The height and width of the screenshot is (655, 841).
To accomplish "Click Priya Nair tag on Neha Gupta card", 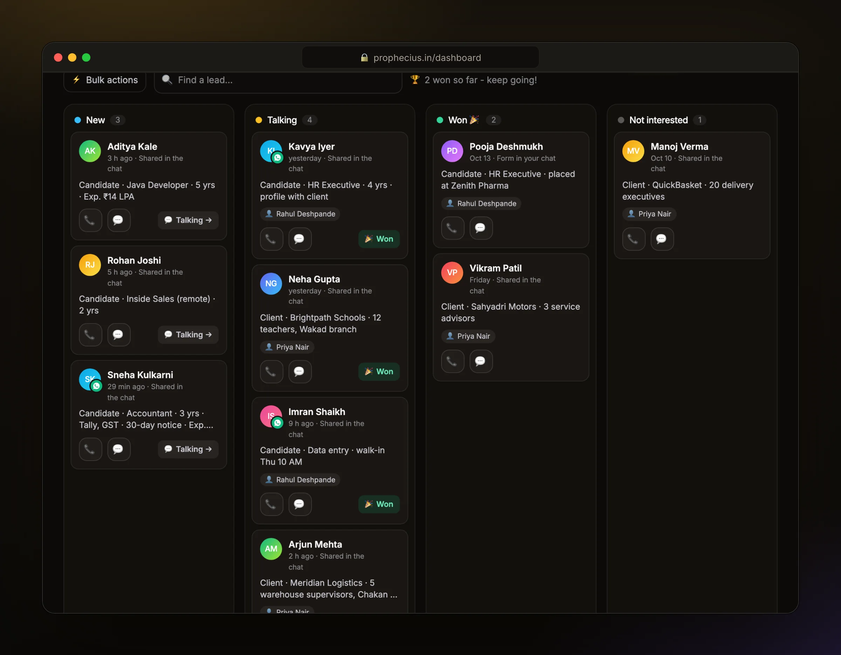I will tap(287, 347).
